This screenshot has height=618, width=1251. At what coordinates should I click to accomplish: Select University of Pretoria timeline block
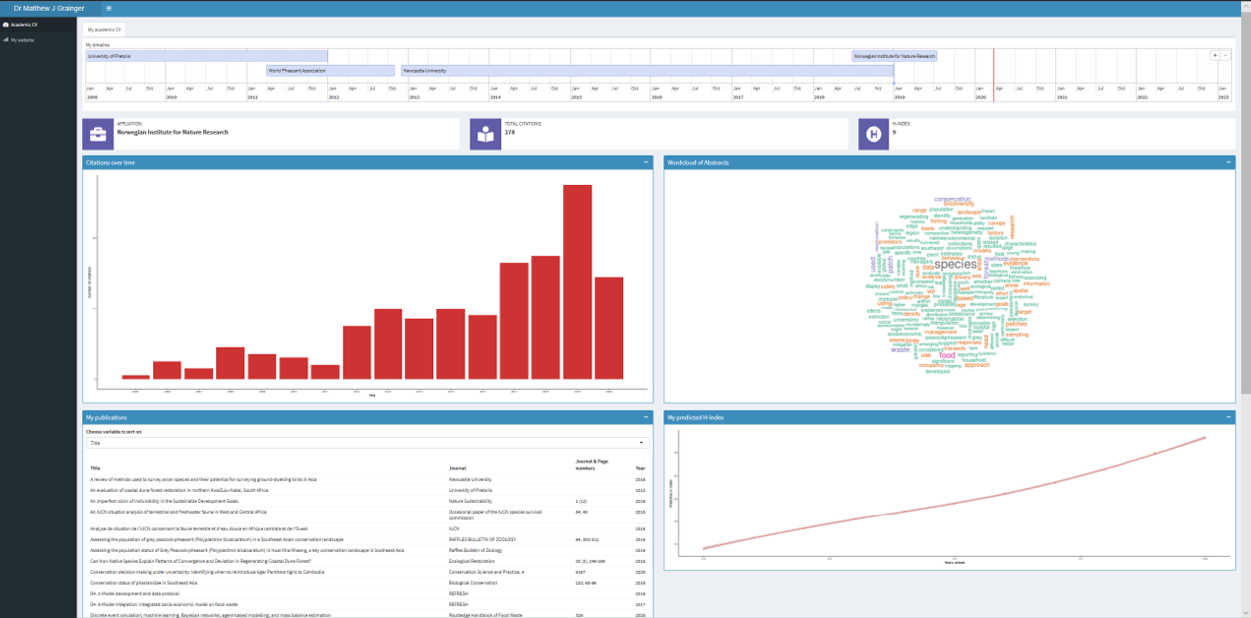click(x=206, y=56)
